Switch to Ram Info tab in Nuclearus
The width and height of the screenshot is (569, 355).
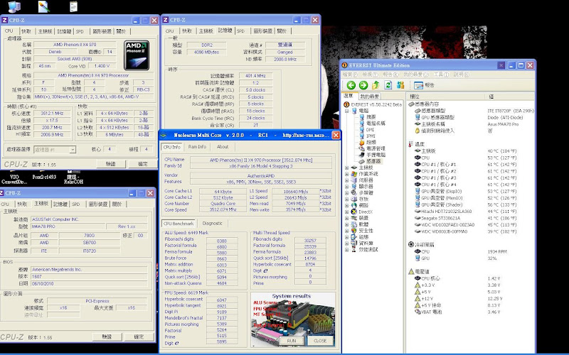coord(197,146)
